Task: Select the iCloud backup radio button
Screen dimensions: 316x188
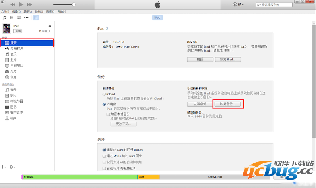Action: point(104,94)
